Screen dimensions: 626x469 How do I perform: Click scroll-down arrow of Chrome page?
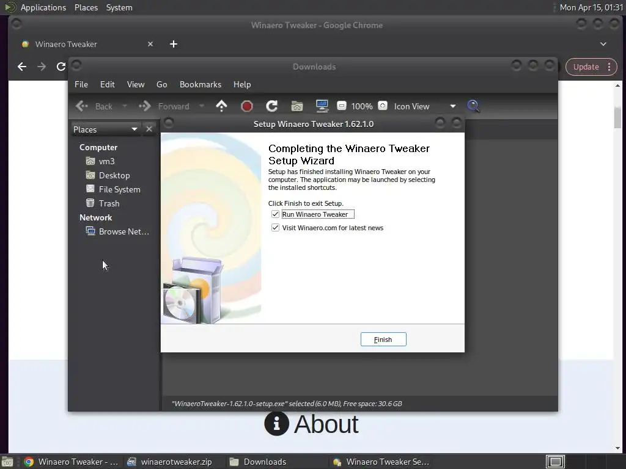[617, 448]
